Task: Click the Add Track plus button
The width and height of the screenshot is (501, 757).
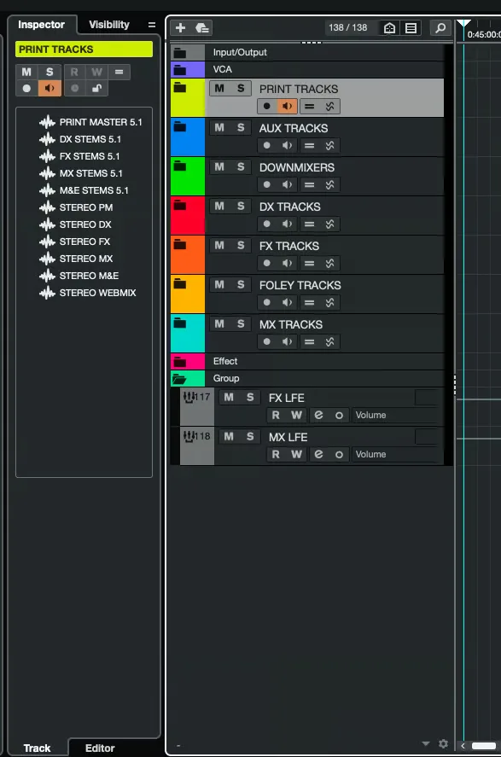Action: point(181,27)
